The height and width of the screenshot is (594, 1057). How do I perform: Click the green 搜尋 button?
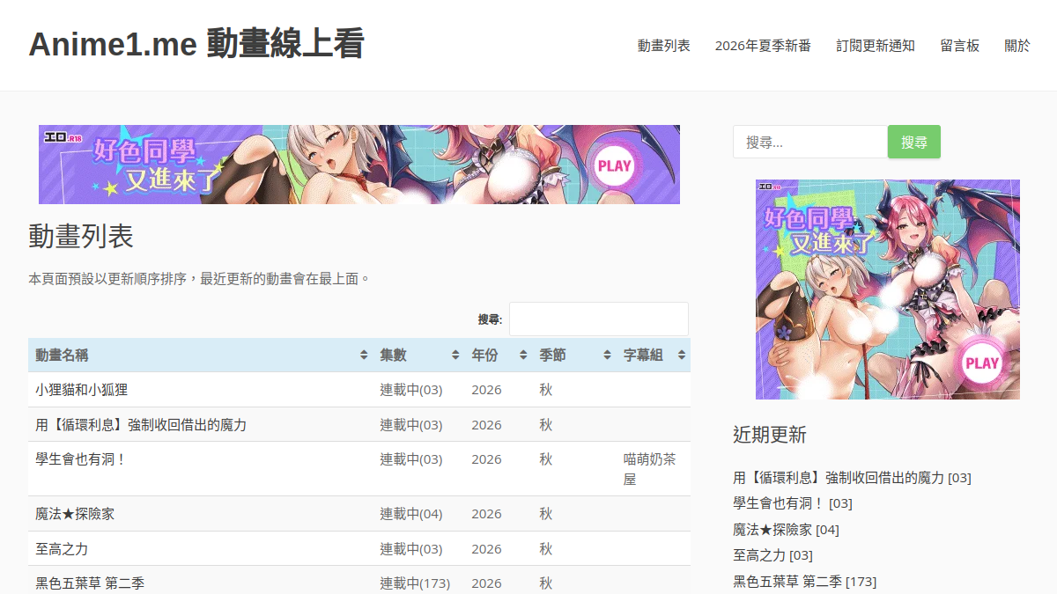click(x=914, y=142)
